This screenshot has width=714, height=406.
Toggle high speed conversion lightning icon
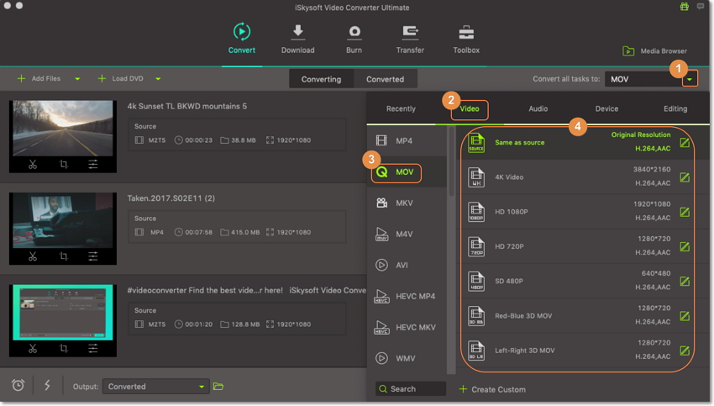(x=47, y=386)
